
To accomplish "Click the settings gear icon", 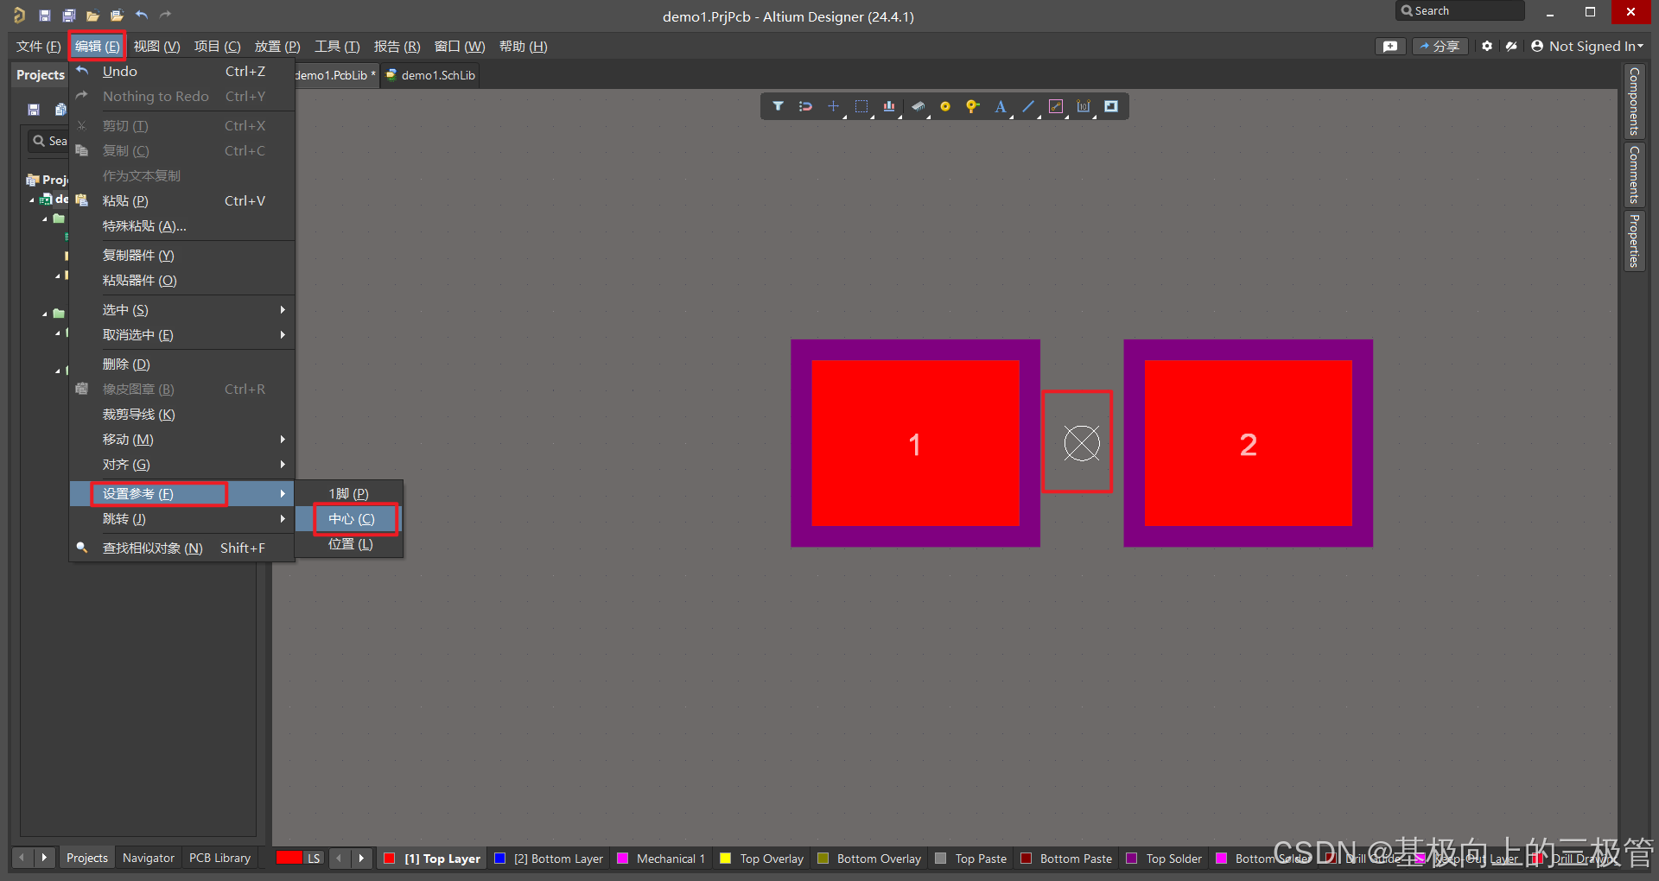I will click(x=1487, y=46).
